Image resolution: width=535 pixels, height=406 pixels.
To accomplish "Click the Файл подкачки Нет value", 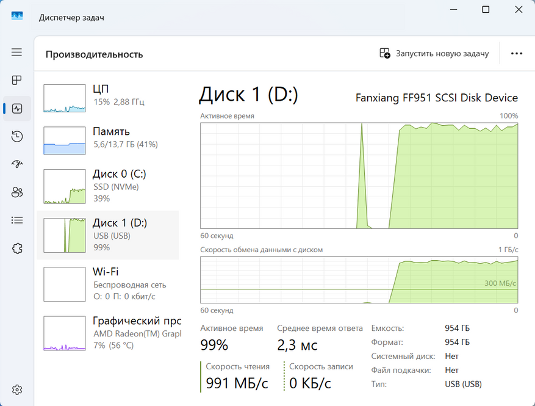I will (x=452, y=370).
